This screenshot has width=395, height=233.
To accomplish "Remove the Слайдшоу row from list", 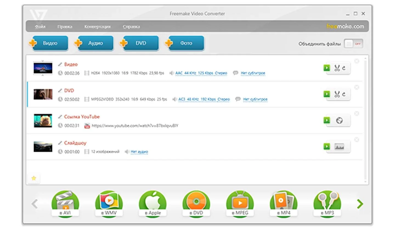I will point(357,140).
